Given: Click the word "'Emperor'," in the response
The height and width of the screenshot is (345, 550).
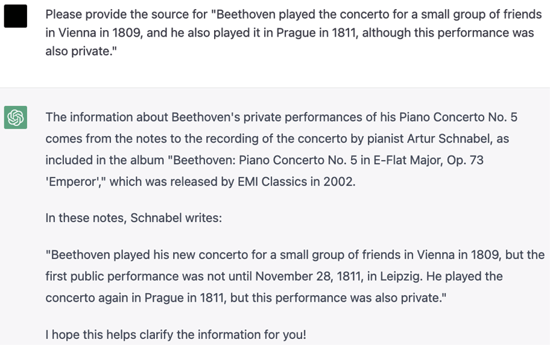Looking at the screenshot, I should click(76, 181).
